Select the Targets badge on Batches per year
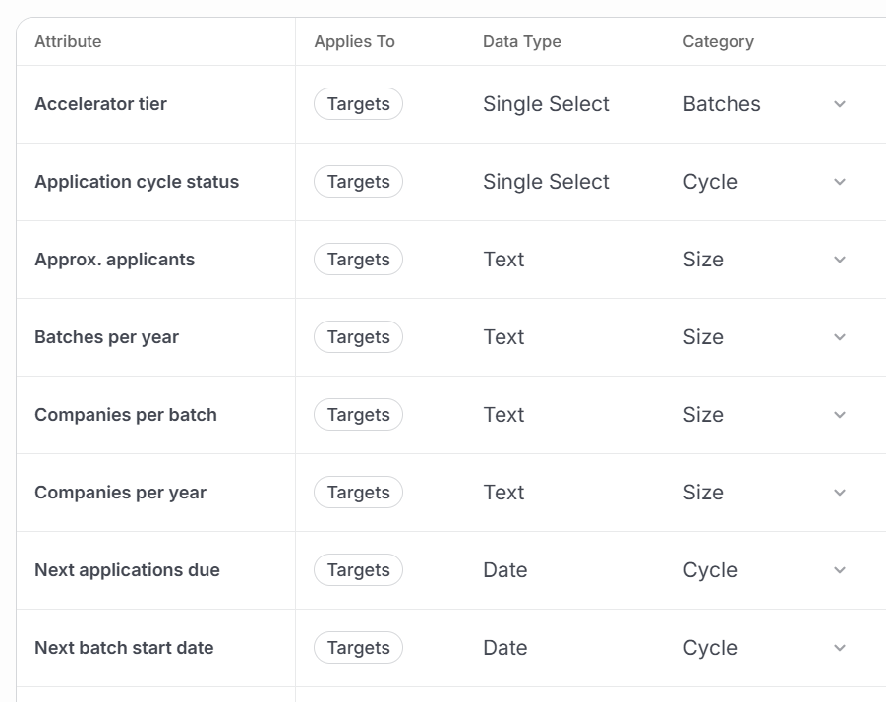886x702 pixels. (358, 336)
